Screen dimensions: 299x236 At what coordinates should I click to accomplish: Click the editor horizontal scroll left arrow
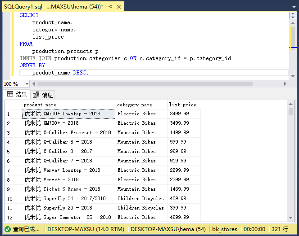(34, 83)
